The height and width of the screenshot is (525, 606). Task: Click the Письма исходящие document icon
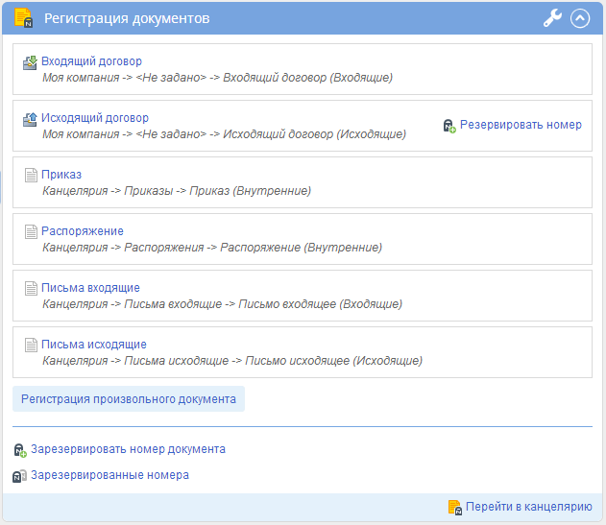31,345
